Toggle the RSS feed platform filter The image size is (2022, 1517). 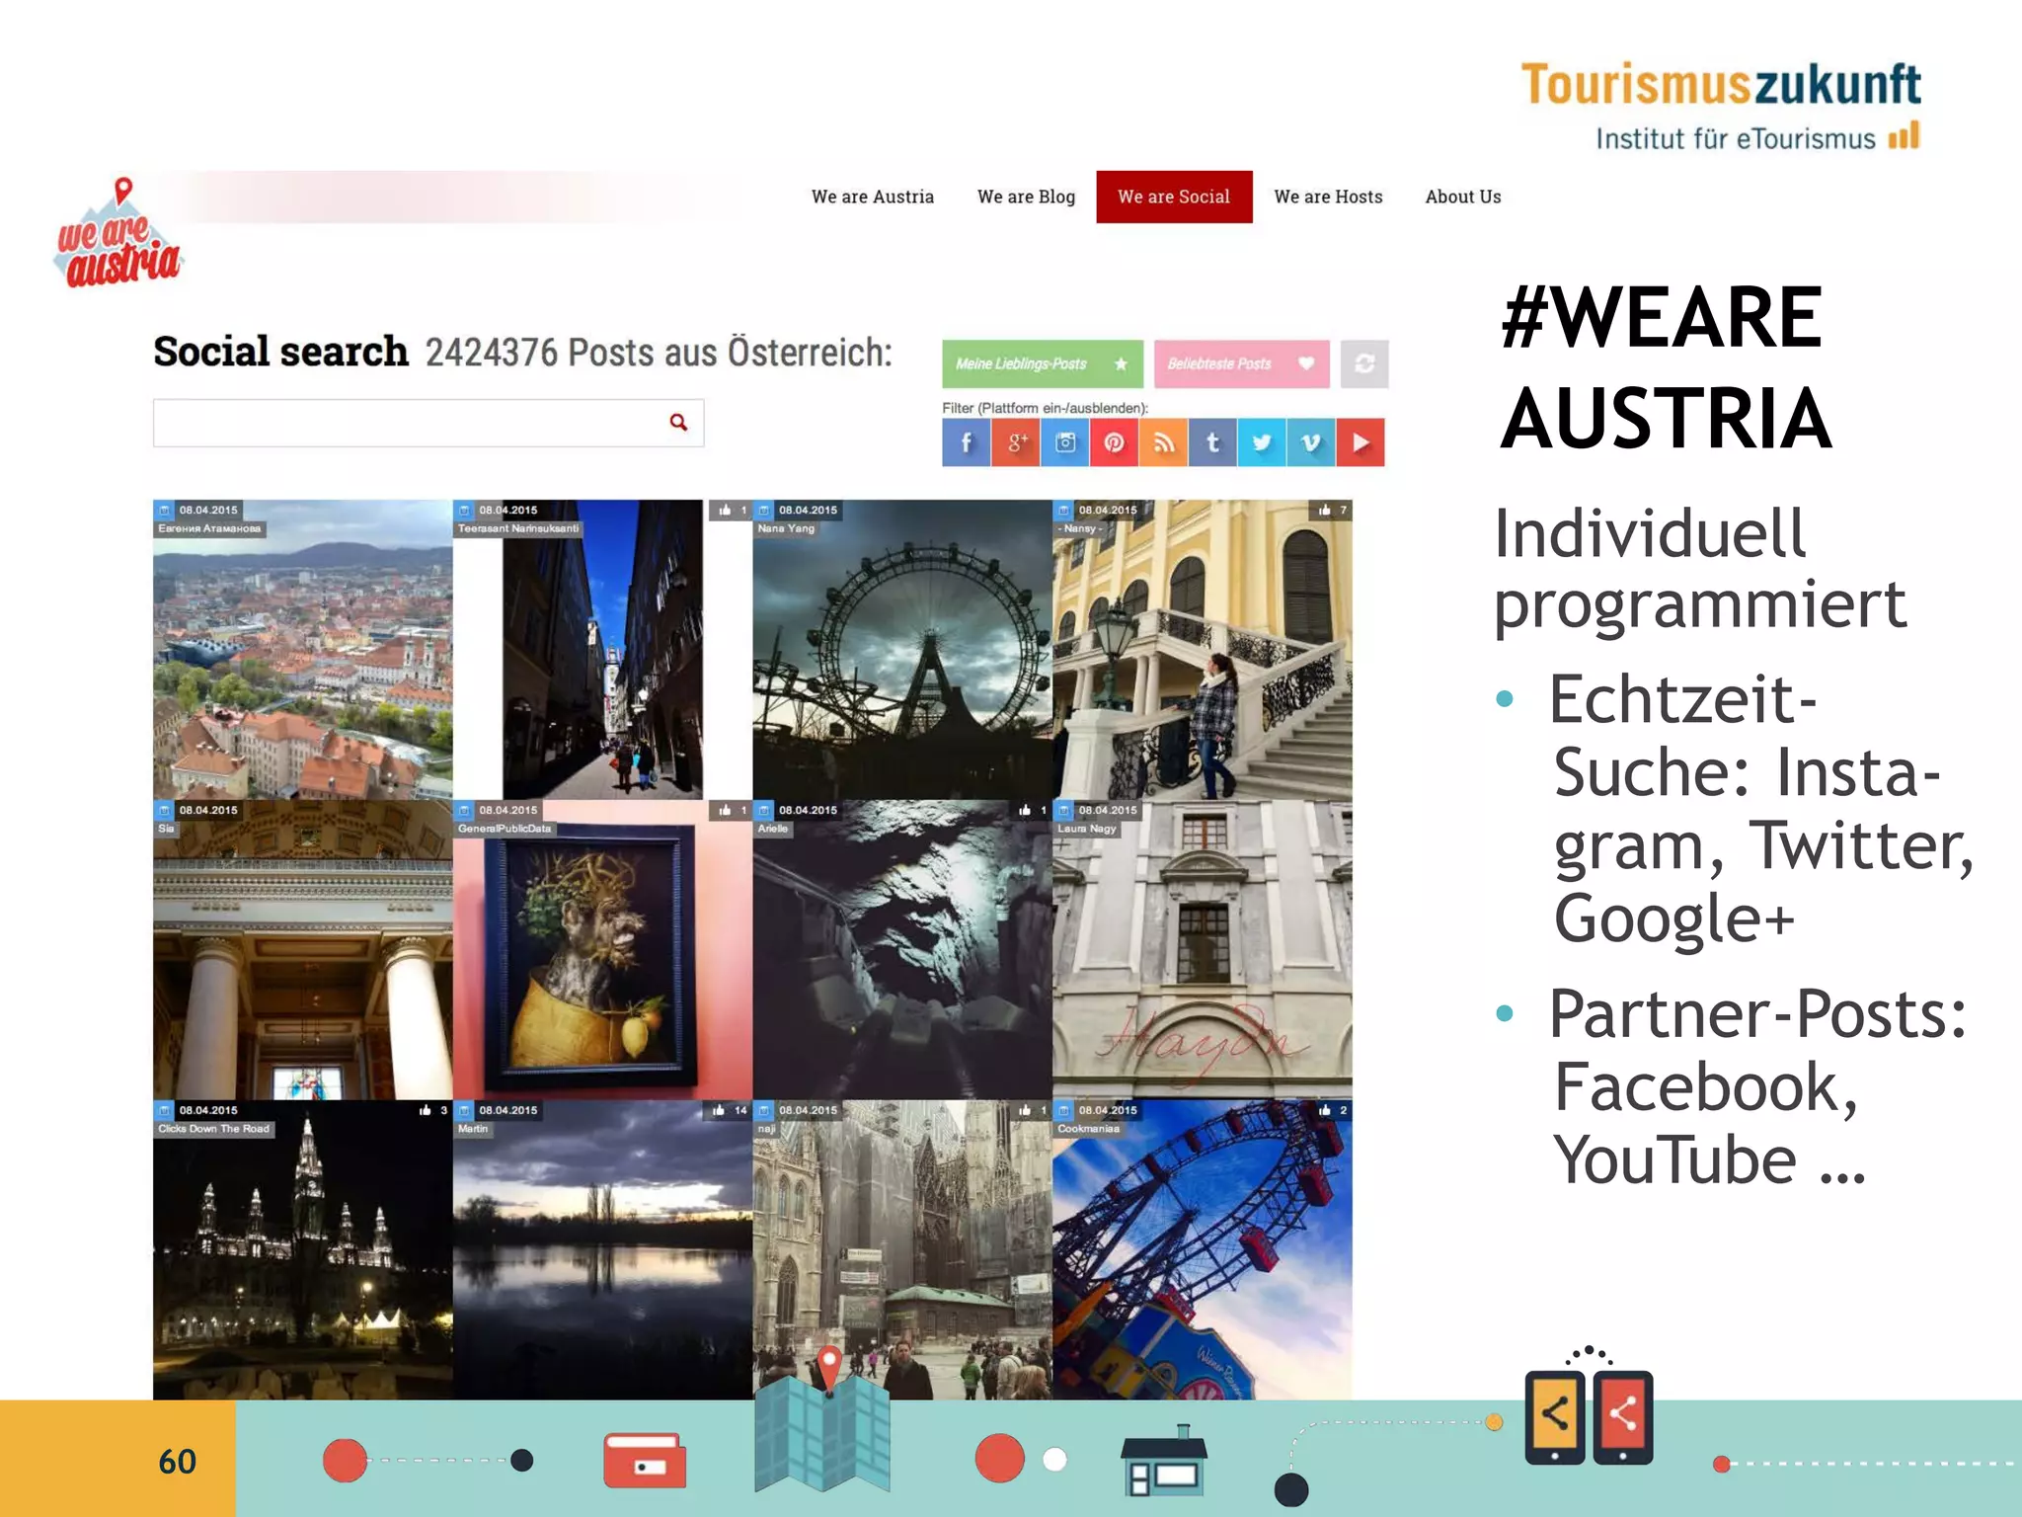(1163, 442)
